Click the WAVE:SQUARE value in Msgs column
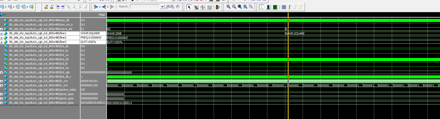Viewport: 440px width, 119px height. [x=90, y=33]
